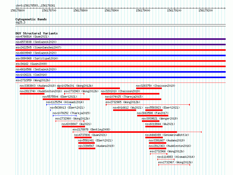The width and height of the screenshot is (233, 175).
Task: Open nsv1026221 (Coe2014) label
Action: [x=31, y=75]
